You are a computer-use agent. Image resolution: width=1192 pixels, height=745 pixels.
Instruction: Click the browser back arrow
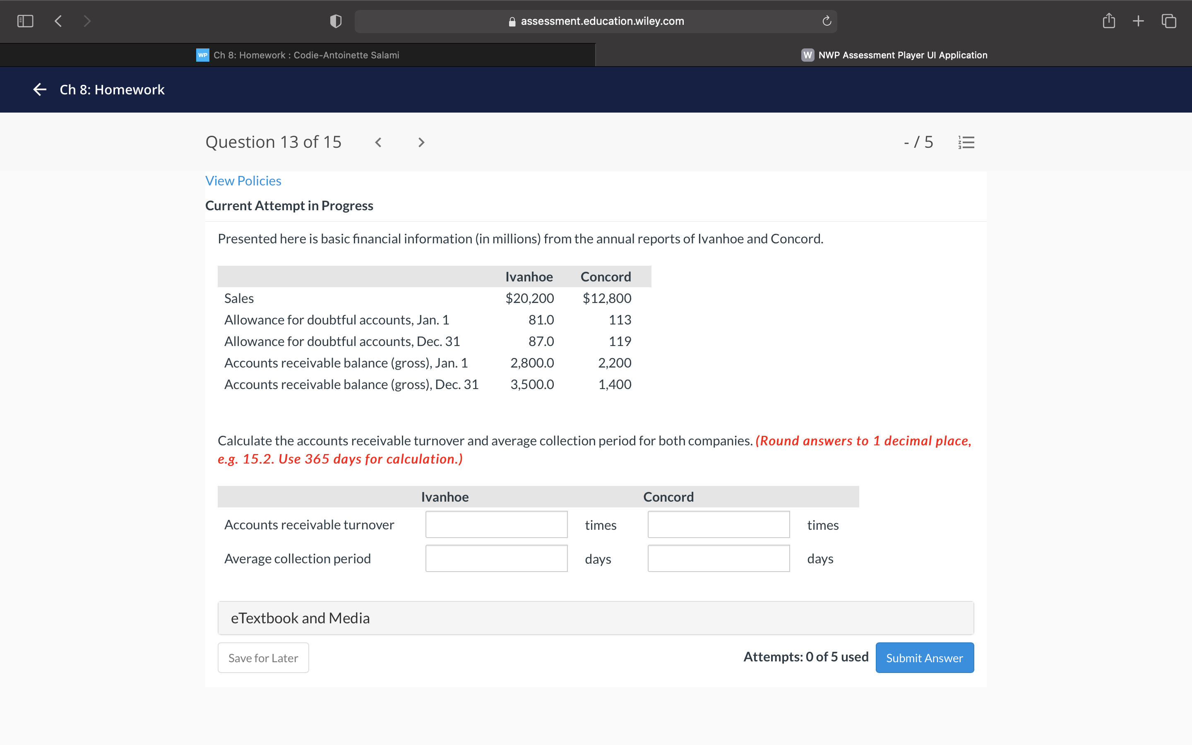(58, 21)
